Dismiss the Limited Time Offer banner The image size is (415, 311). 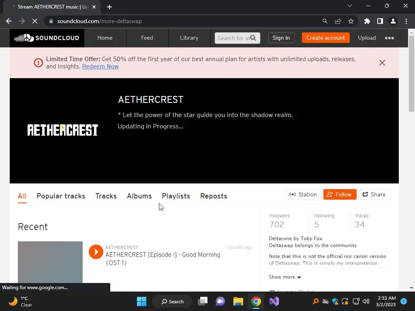pyautogui.click(x=382, y=63)
